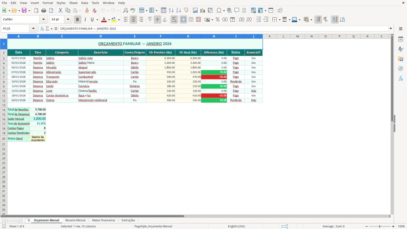Viewport: 407px width, 229px height.
Task: Click the Format as Percent icon
Action: pos(218,20)
